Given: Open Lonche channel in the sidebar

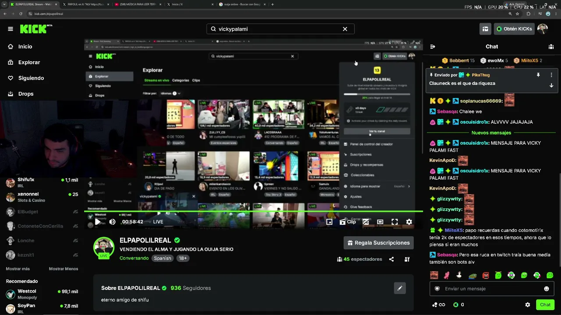Looking at the screenshot, I should pyautogui.click(x=42, y=241).
